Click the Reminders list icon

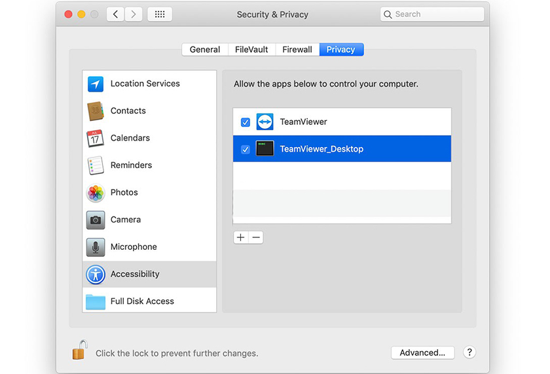coord(96,165)
